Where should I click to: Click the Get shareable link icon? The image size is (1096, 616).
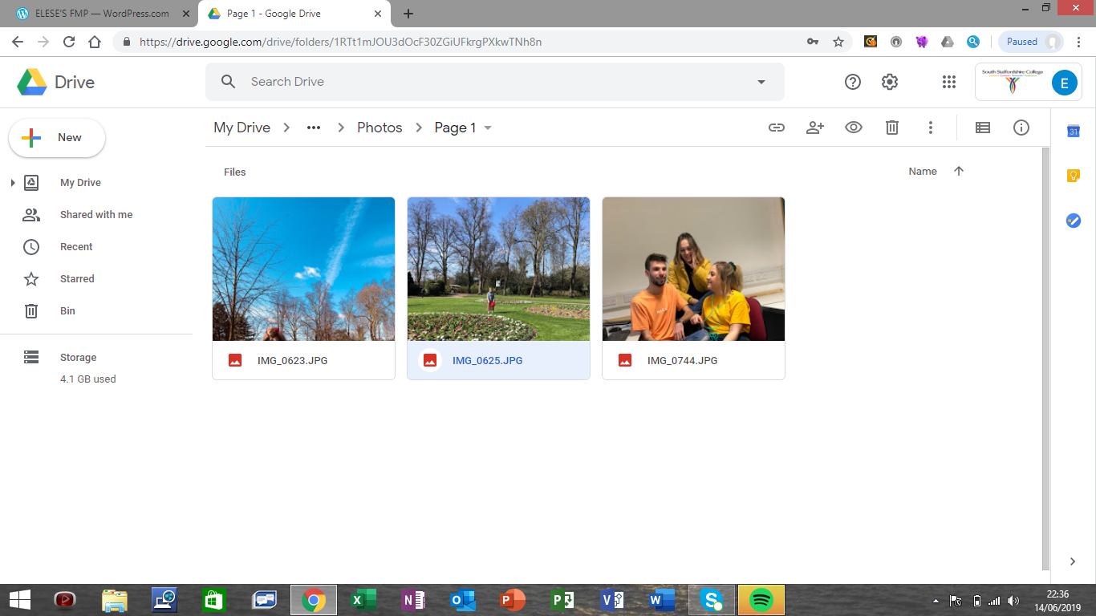coord(776,128)
